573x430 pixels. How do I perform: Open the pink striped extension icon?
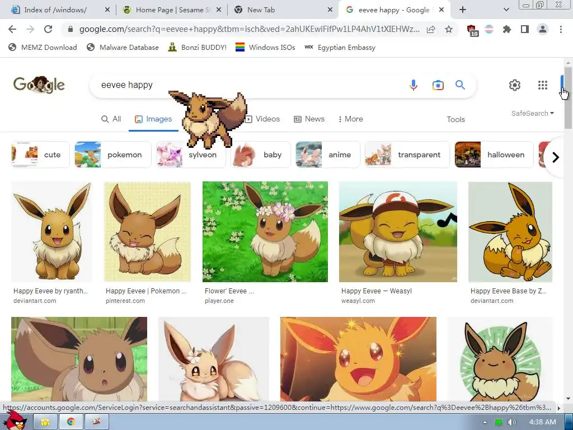[489, 29]
